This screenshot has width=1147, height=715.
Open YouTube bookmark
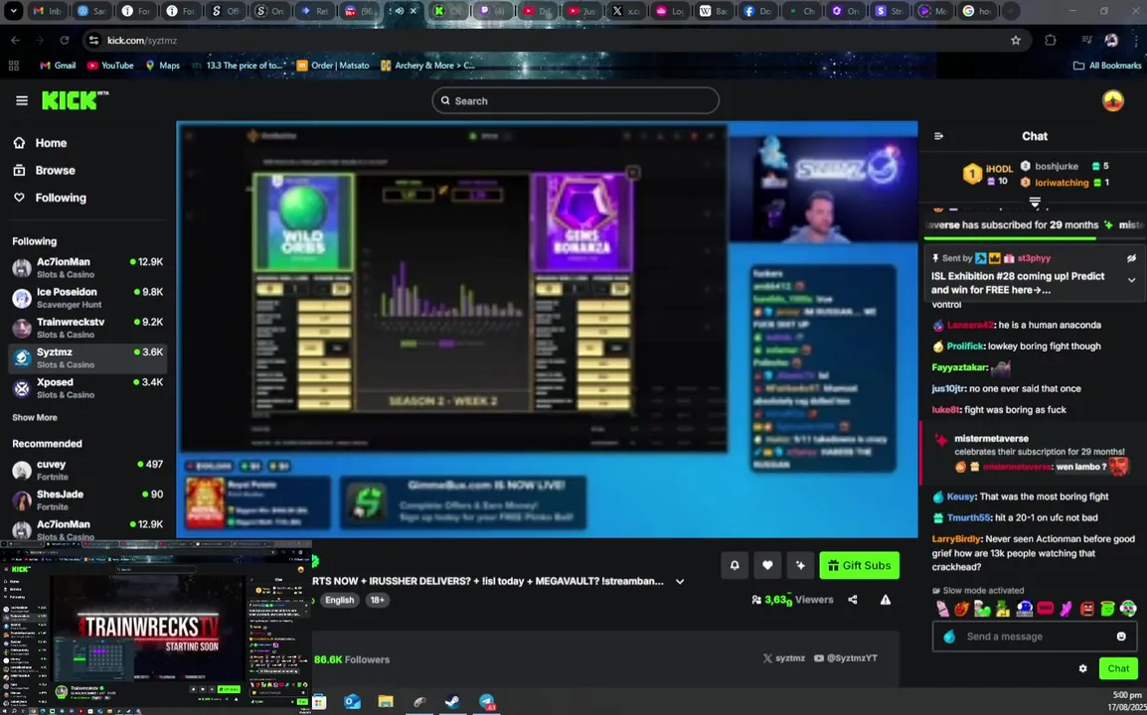[110, 66]
